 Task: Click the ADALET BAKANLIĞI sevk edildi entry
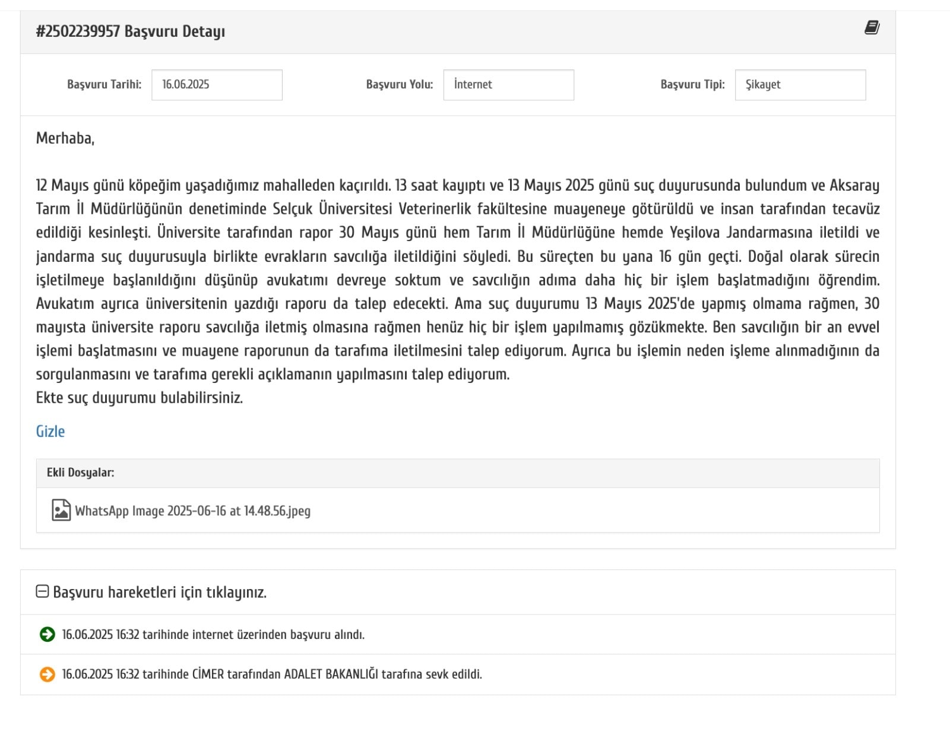272,675
